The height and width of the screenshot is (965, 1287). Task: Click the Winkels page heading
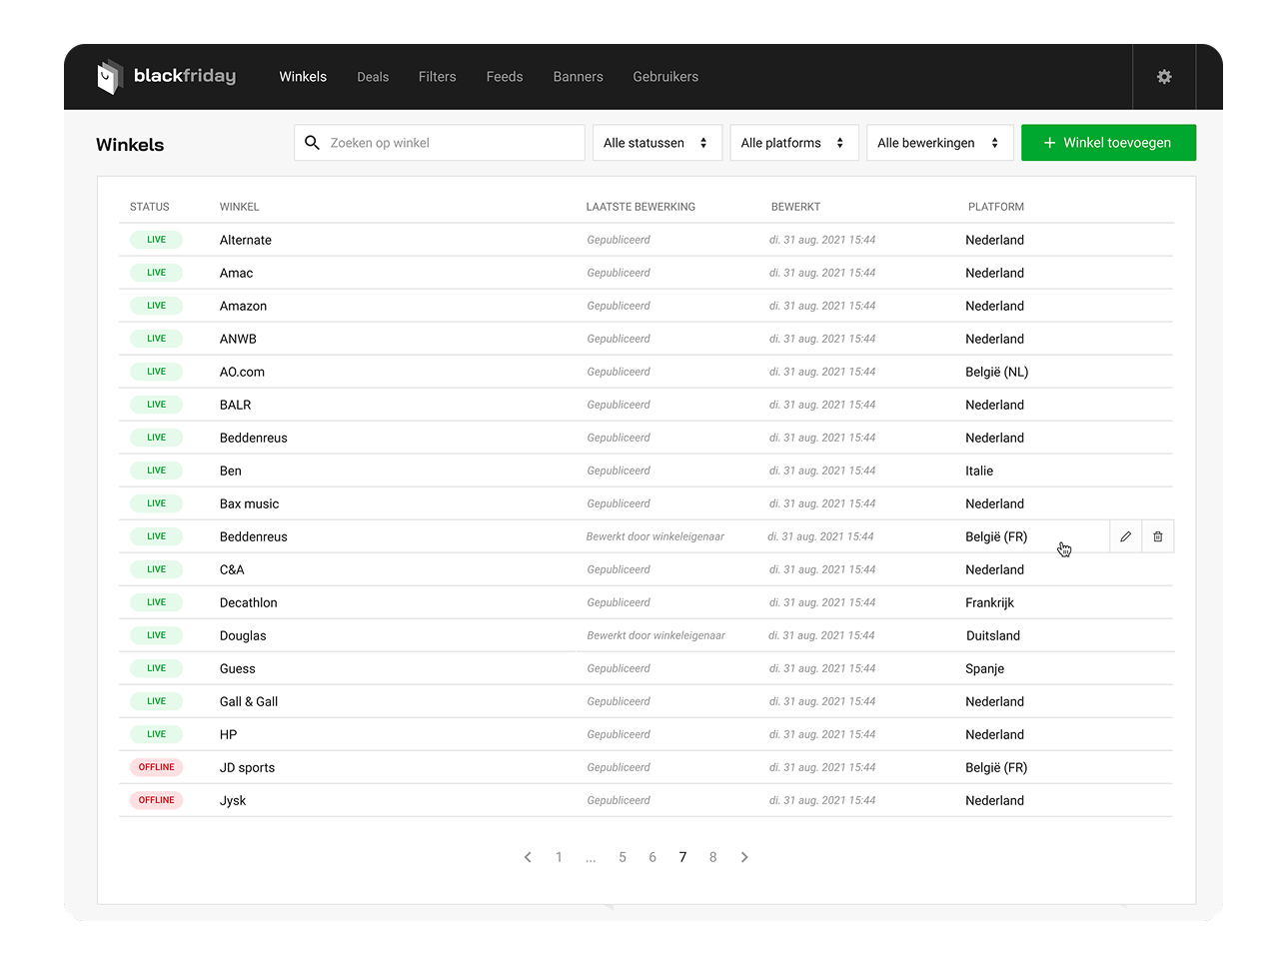[x=130, y=145]
